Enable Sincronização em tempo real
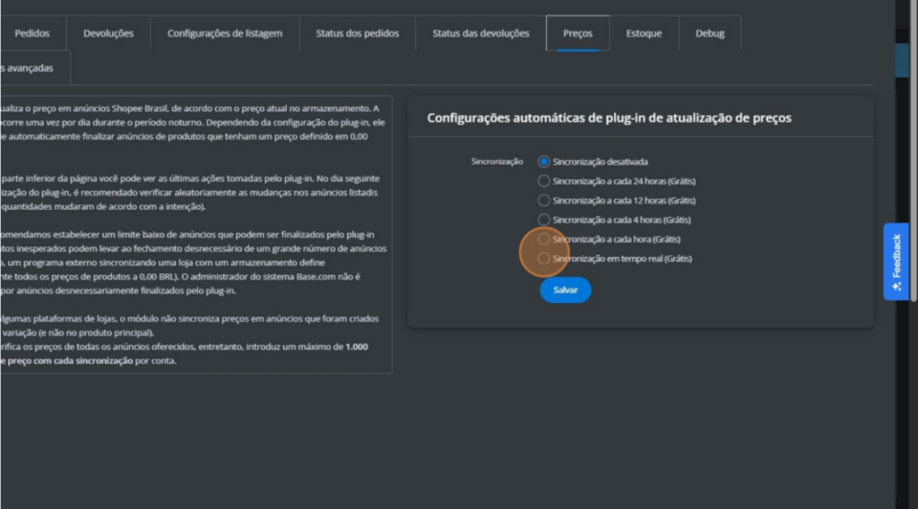This screenshot has height=509, width=918. (x=544, y=259)
